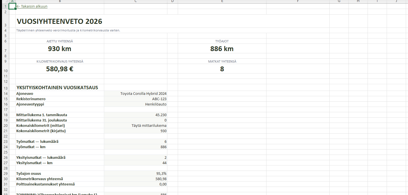Select the Toyota Corolla Hybrid 2024 cell
Screen dimensions: 408x195
143,94
